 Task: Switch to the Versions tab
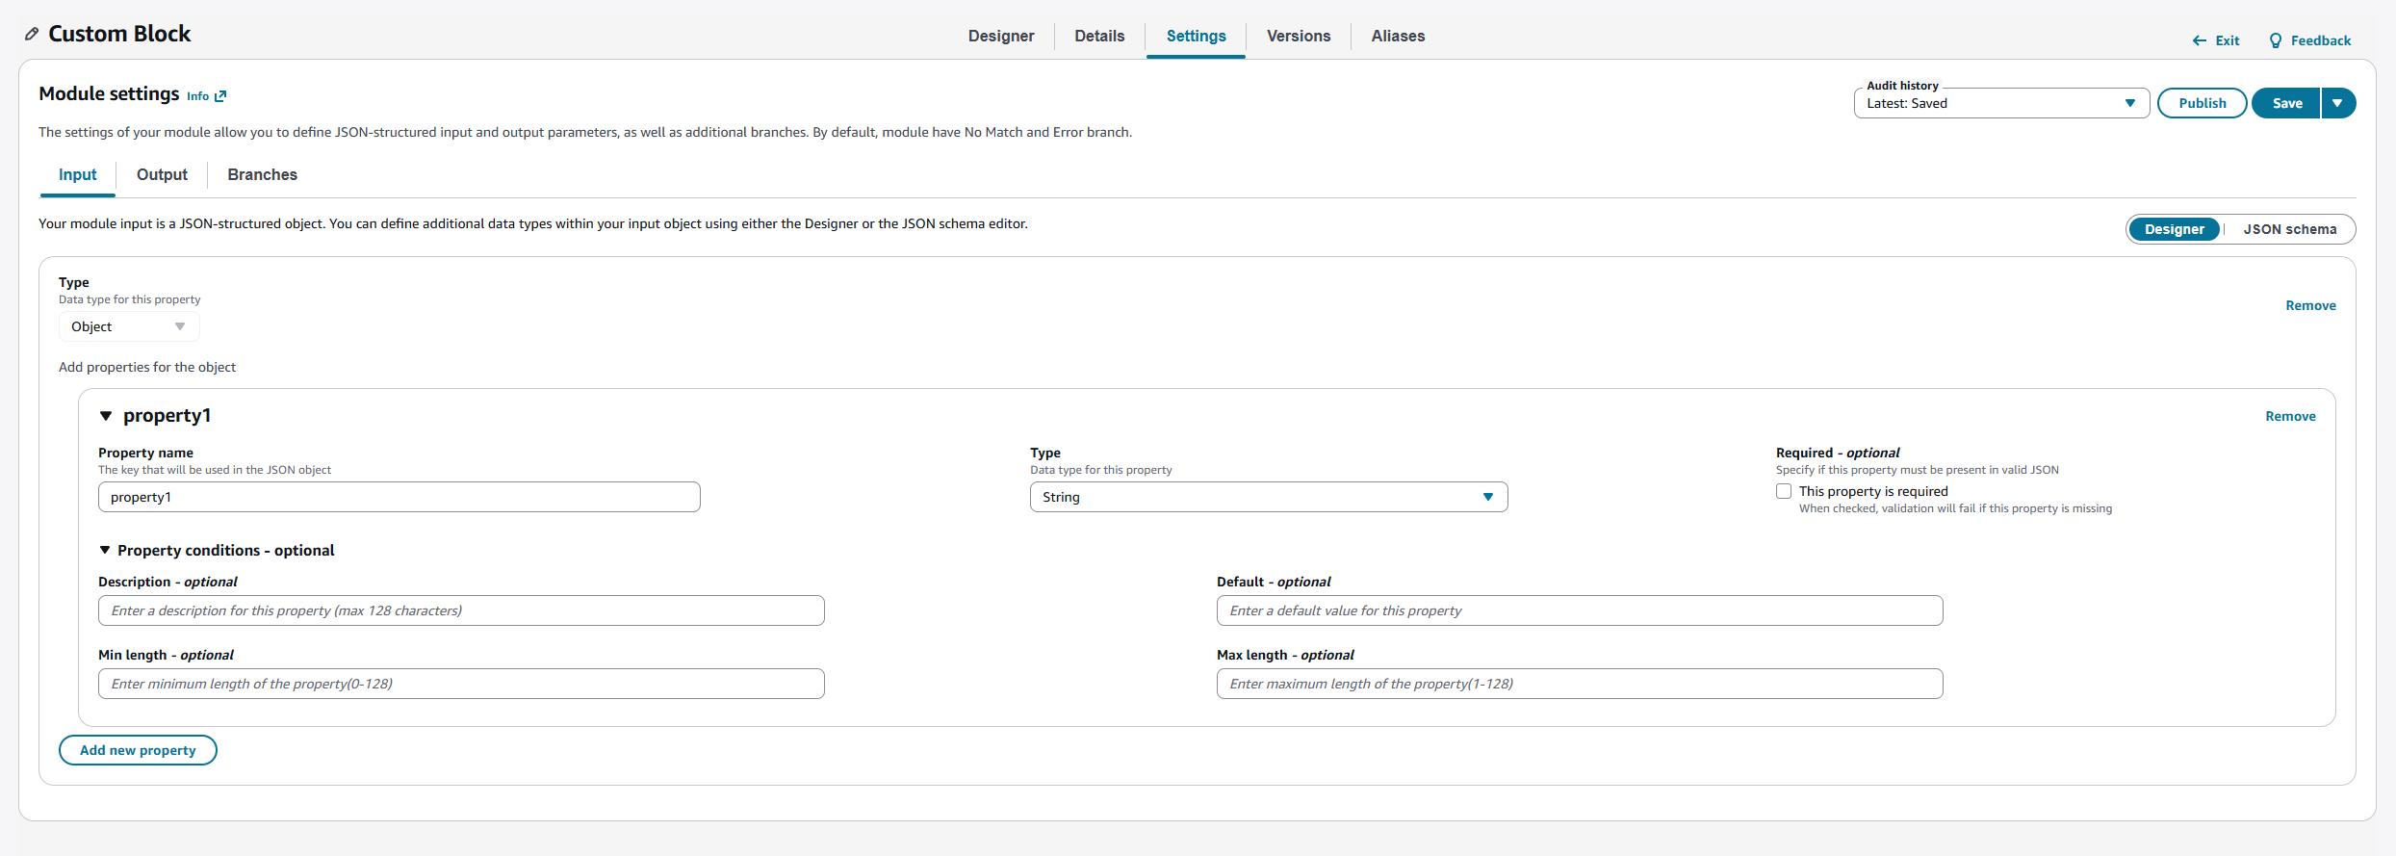click(1298, 36)
